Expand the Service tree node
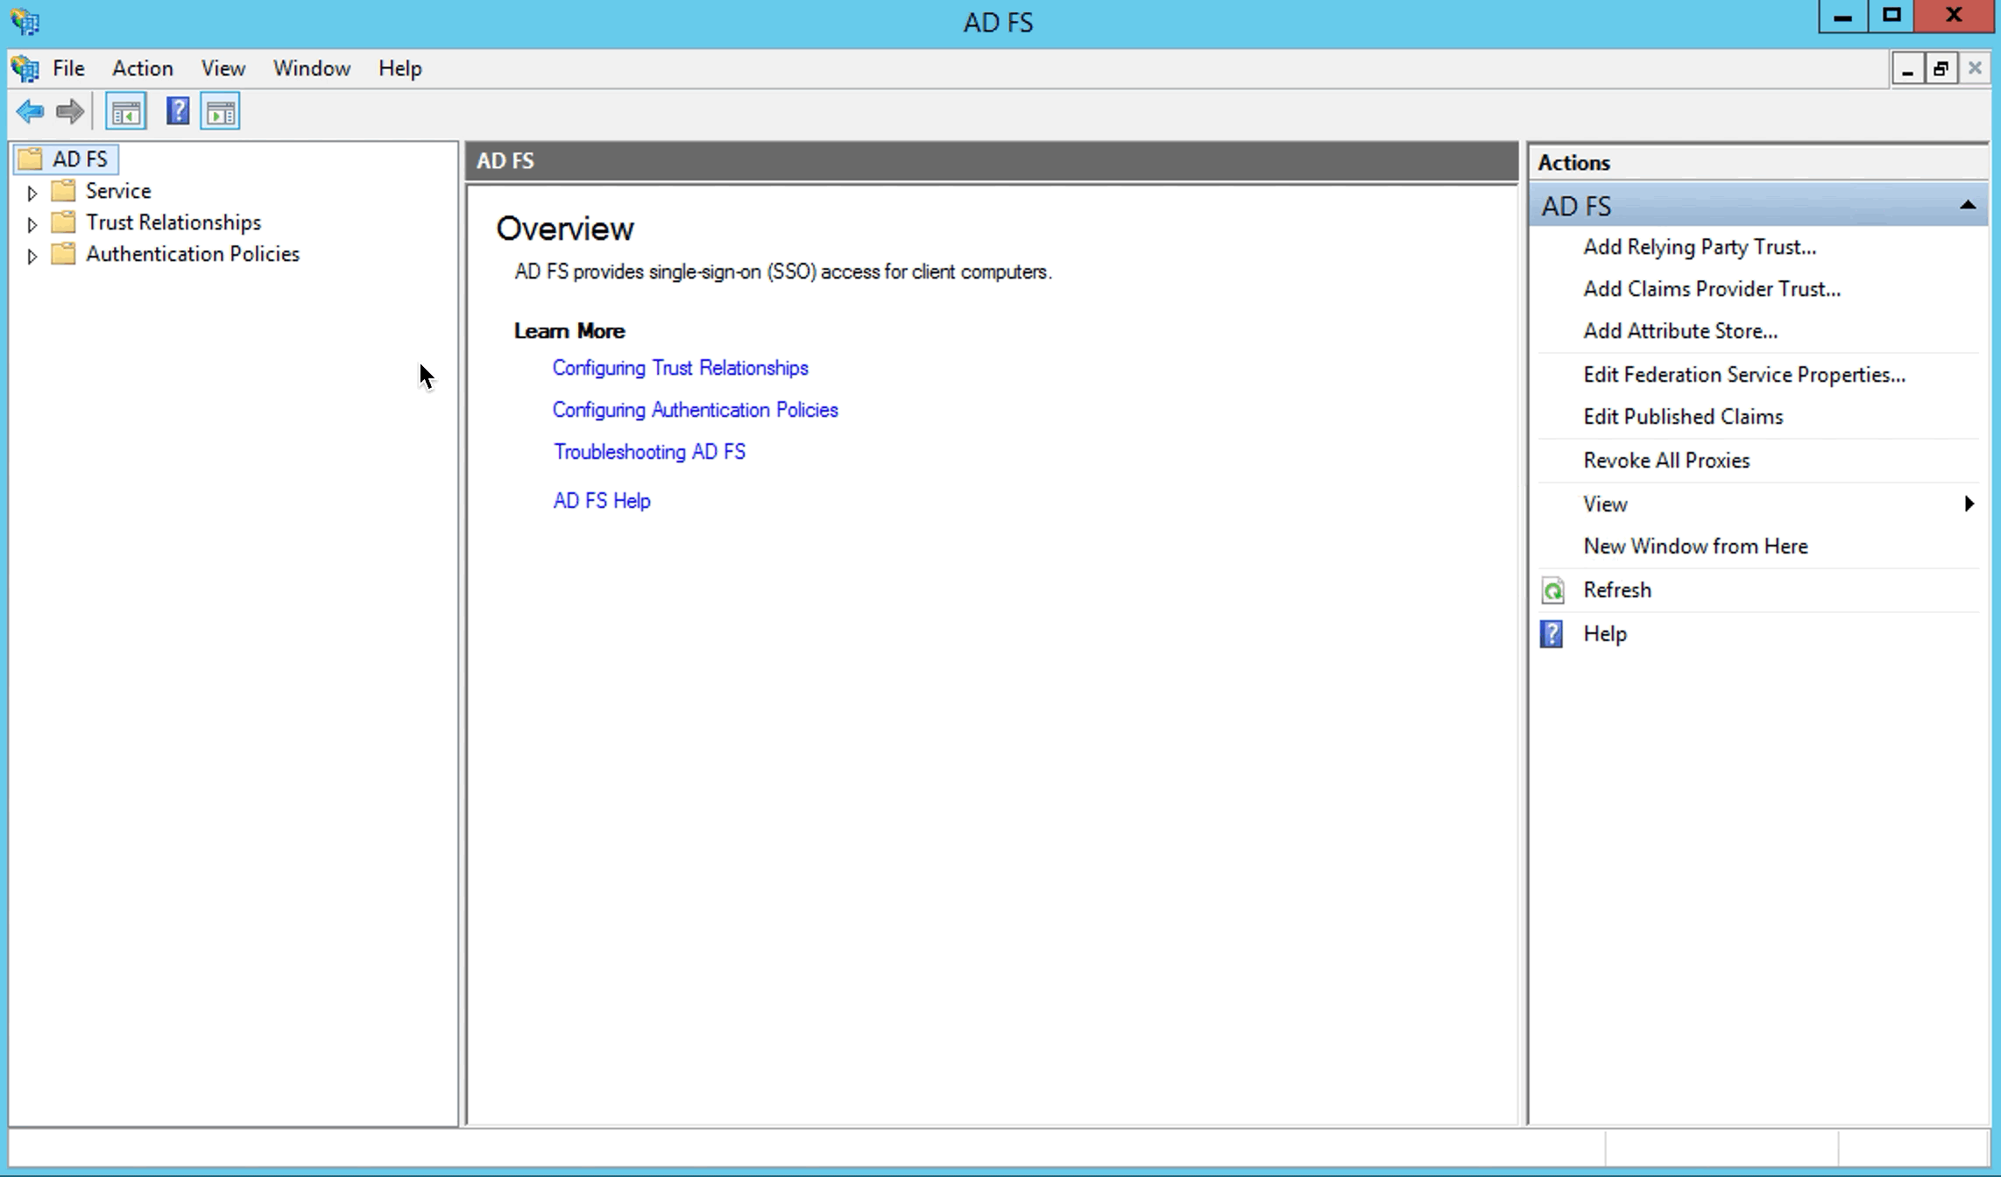The width and height of the screenshot is (2001, 1177). point(32,193)
